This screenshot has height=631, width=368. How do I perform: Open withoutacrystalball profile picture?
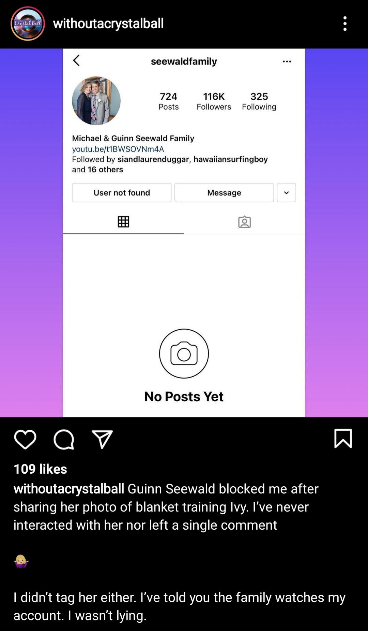28,24
